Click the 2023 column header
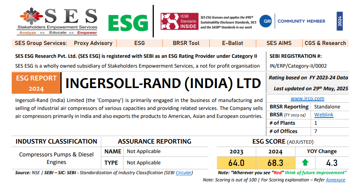The height and width of the screenshot is (184, 359). pos(236,152)
